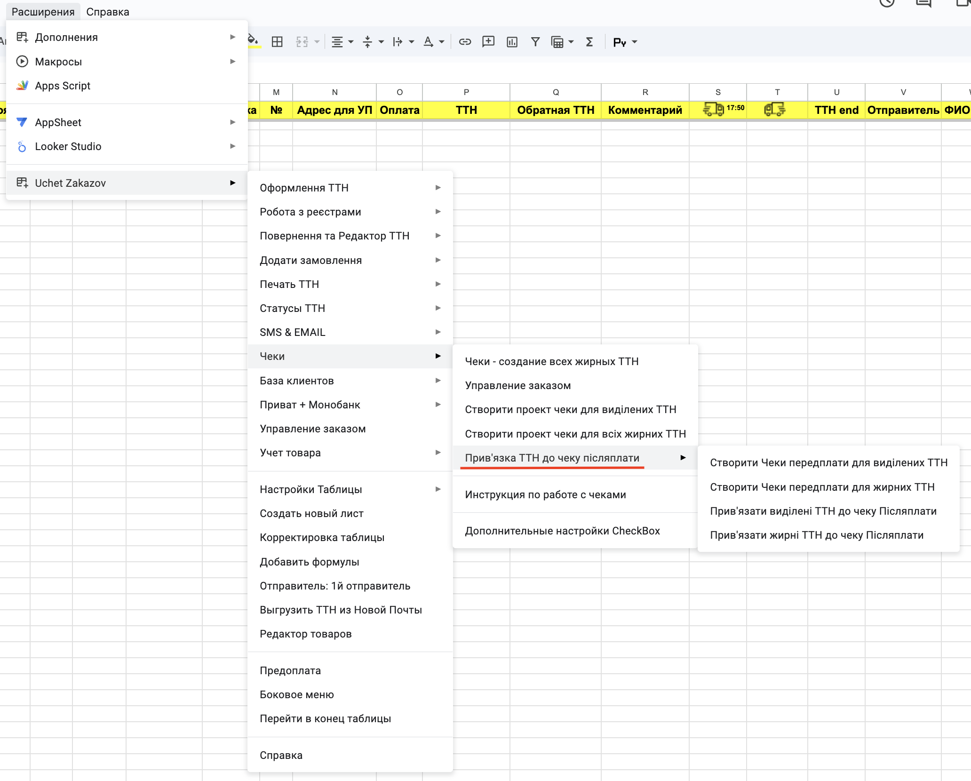Click the delivery truck icon in column T
Image resolution: width=971 pixels, height=781 pixels.
pos(774,110)
